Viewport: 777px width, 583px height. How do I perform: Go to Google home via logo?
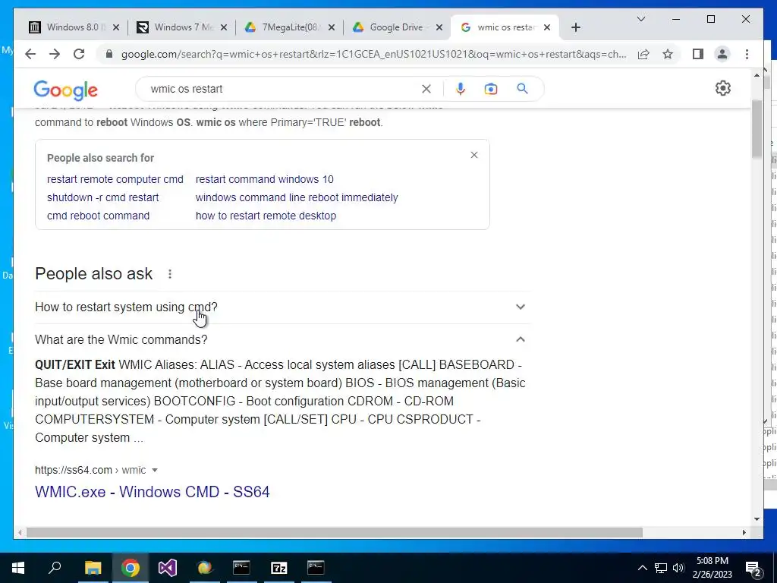[x=65, y=90]
